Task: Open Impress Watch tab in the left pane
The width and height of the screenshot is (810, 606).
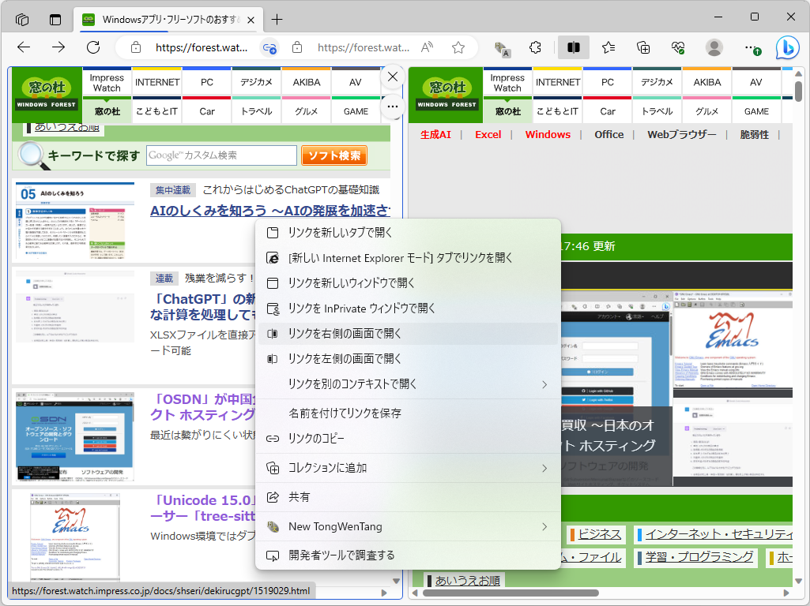Action: [107, 83]
